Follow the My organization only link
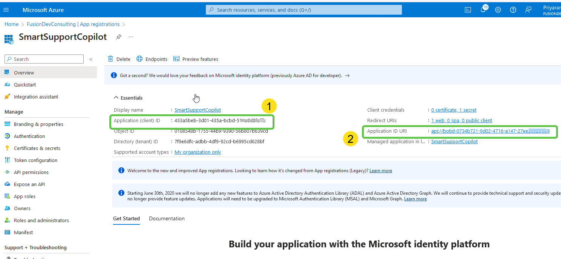561x259 pixels. pyautogui.click(x=197, y=152)
